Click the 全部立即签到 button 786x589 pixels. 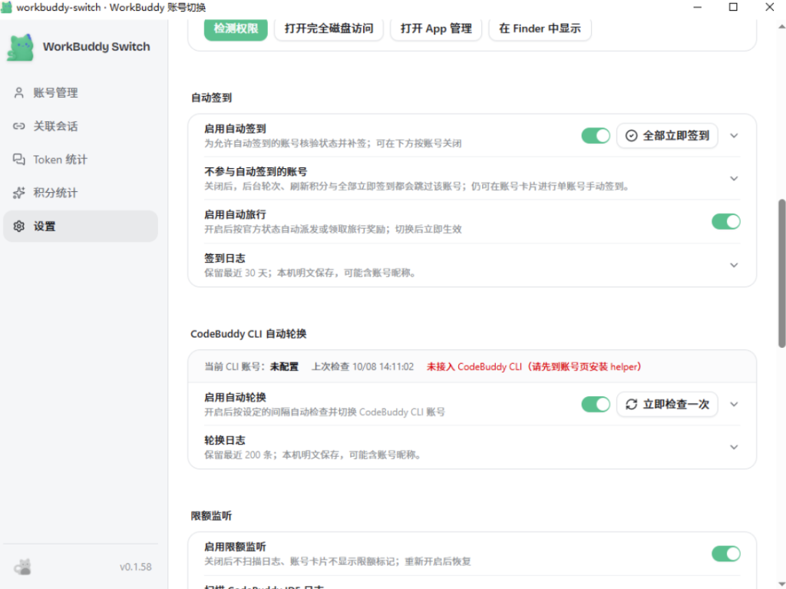[x=667, y=135]
